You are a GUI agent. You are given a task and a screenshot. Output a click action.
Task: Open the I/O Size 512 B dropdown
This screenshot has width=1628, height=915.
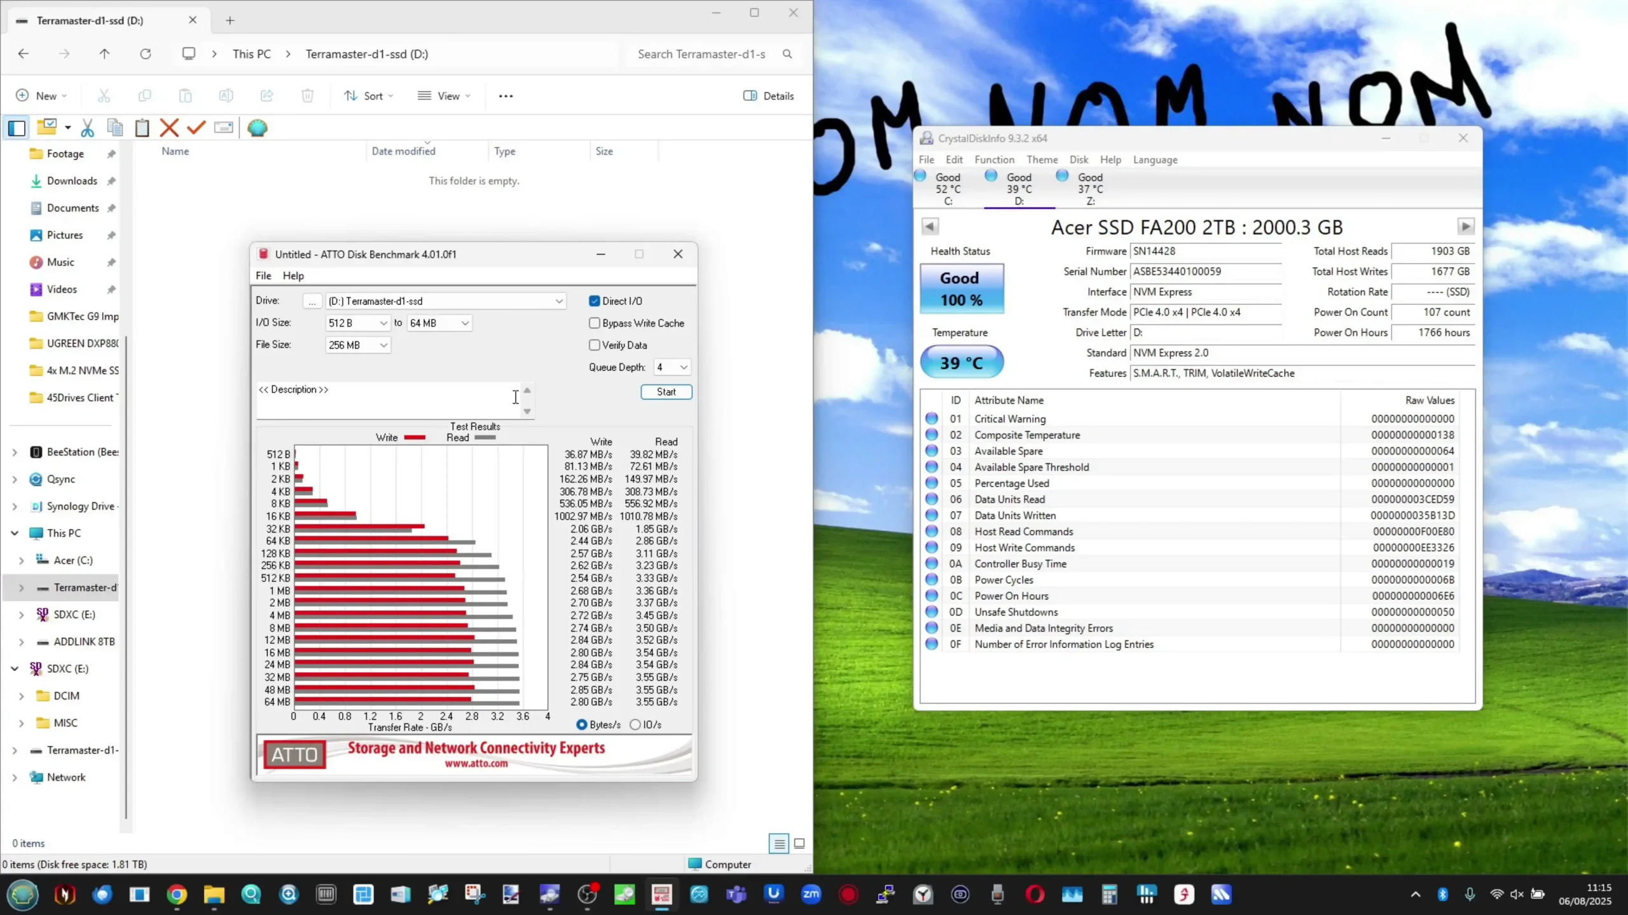click(357, 323)
